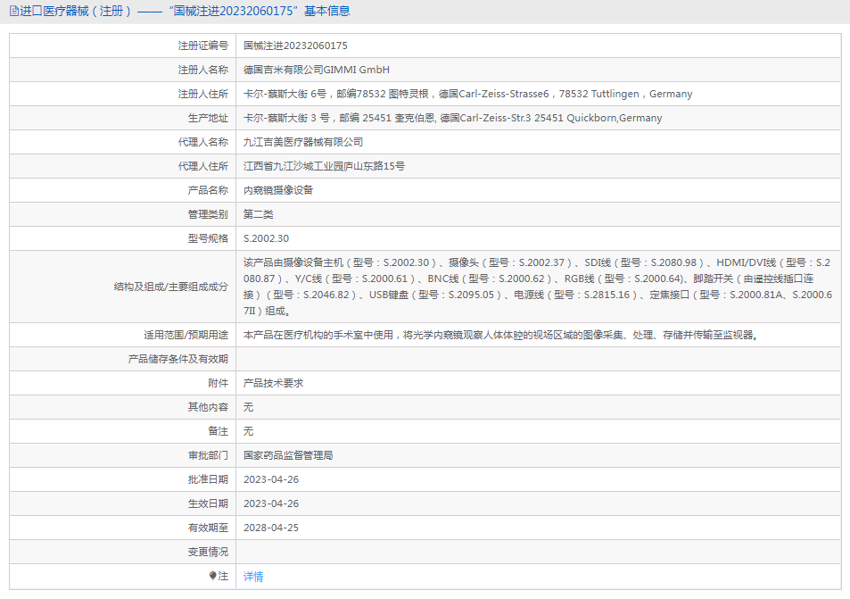The width and height of the screenshot is (850, 599).
Task: Click the 批准日期 row label
Action: [208, 479]
